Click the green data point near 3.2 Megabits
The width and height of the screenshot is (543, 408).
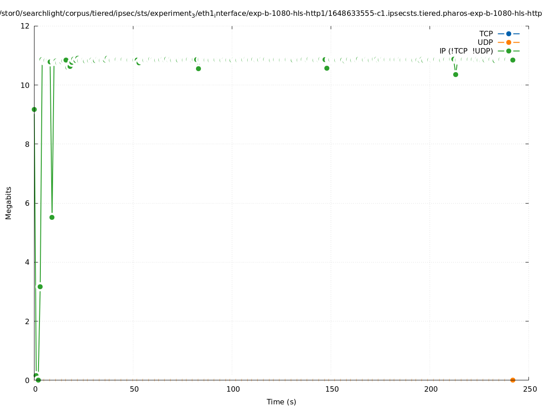click(40, 287)
